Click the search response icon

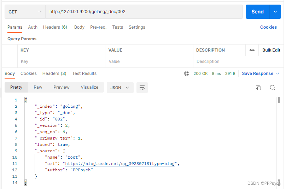click(272, 88)
